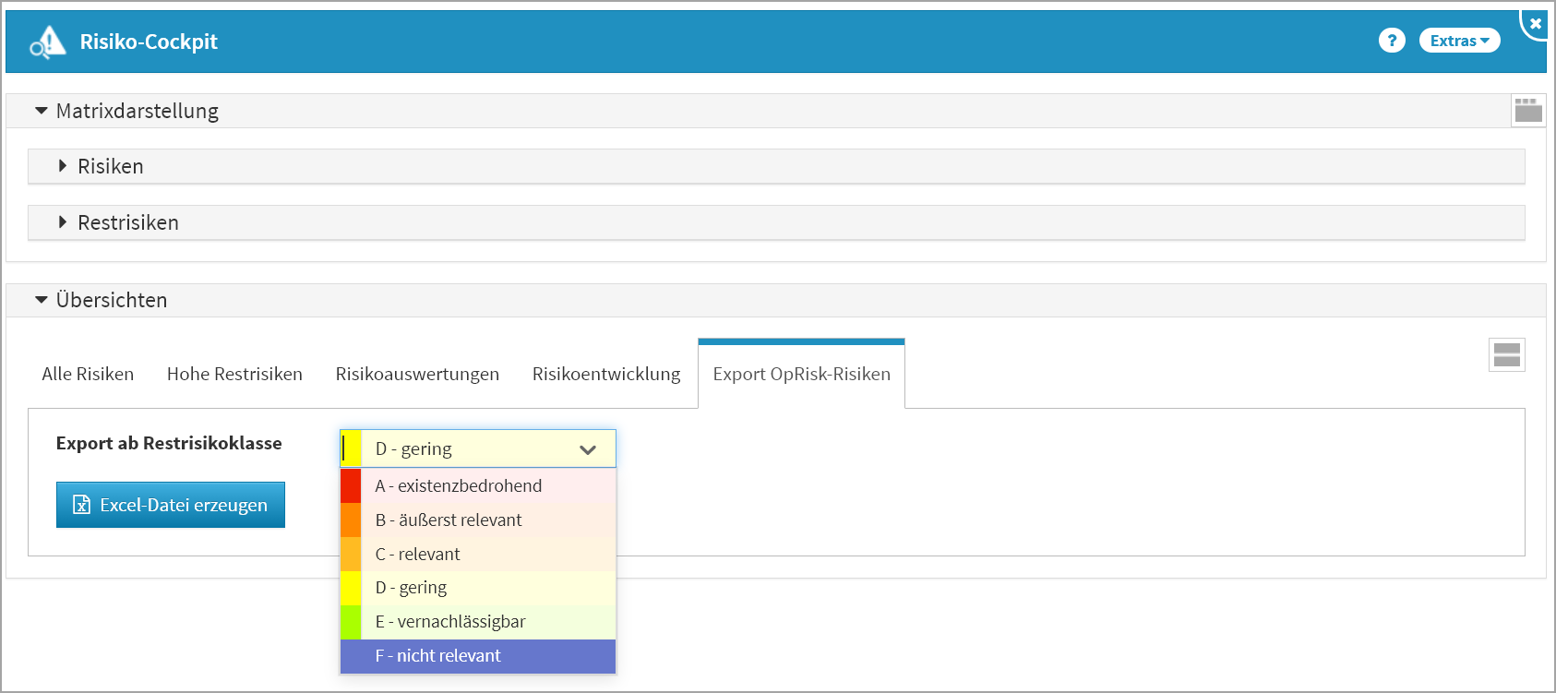Click the Excel-Datei erzeugen button
1556x693 pixels.
pyautogui.click(x=171, y=505)
